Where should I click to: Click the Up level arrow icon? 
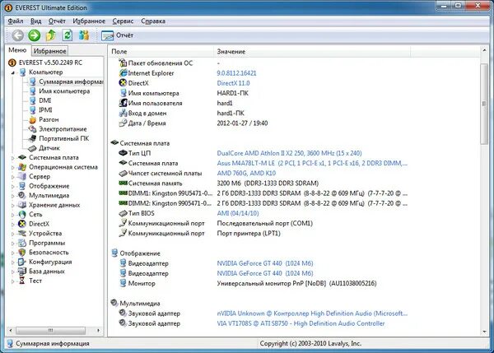[51, 35]
